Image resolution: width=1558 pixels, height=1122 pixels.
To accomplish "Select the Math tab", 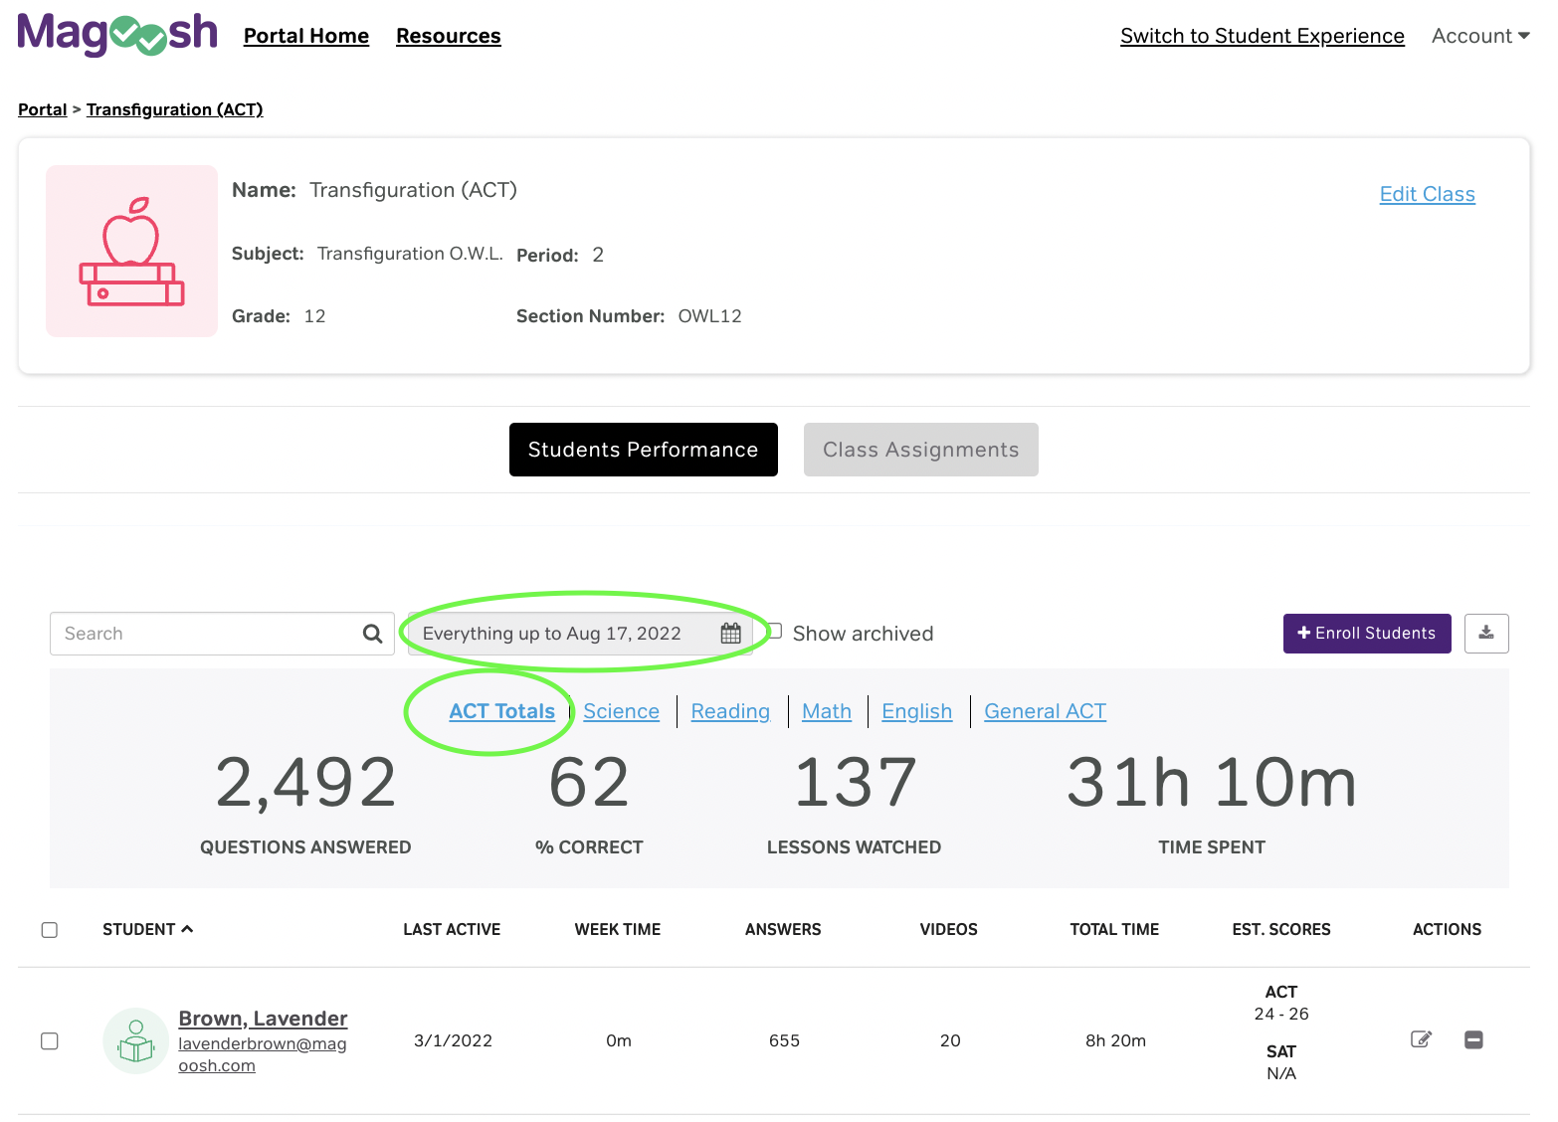I will point(827,711).
